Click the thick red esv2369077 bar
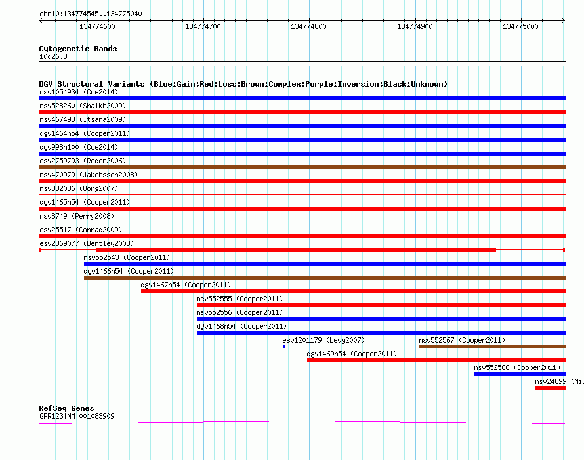 click(x=296, y=250)
